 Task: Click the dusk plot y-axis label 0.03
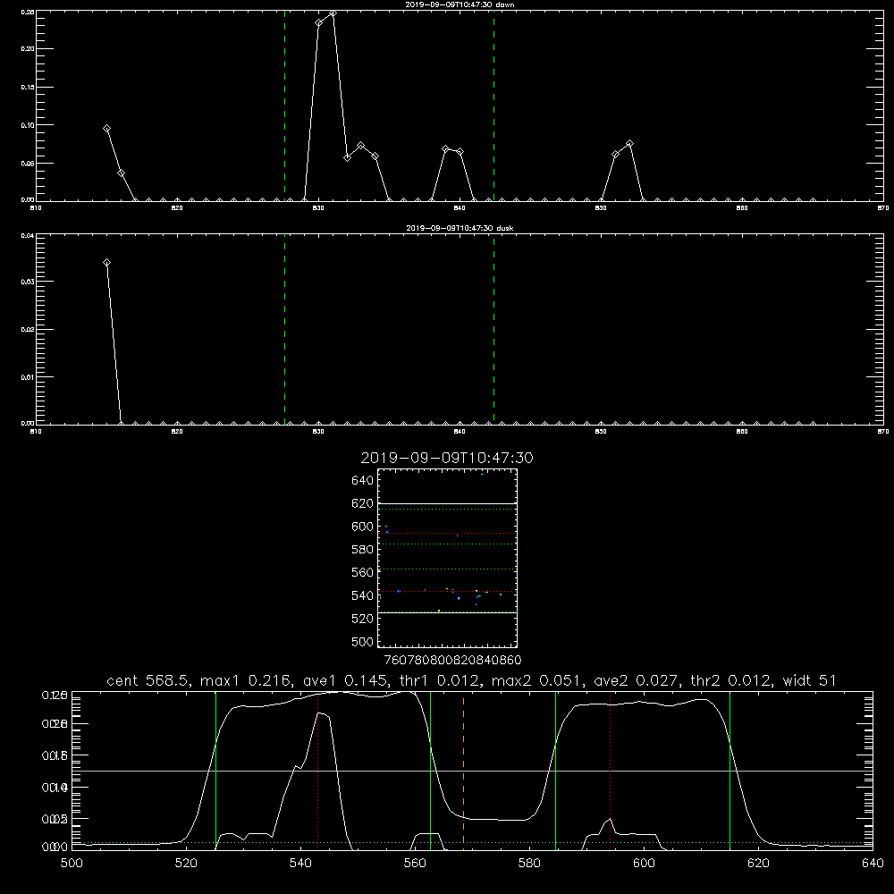(28, 282)
